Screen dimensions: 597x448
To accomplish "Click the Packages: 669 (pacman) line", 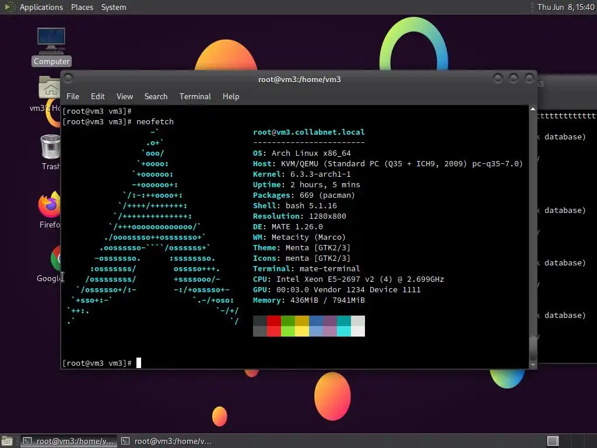I will (304, 195).
